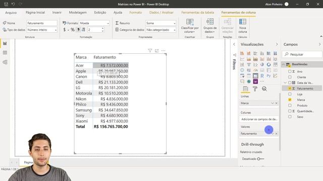Select the Slicer visual
323x181 pixels.
242,76
